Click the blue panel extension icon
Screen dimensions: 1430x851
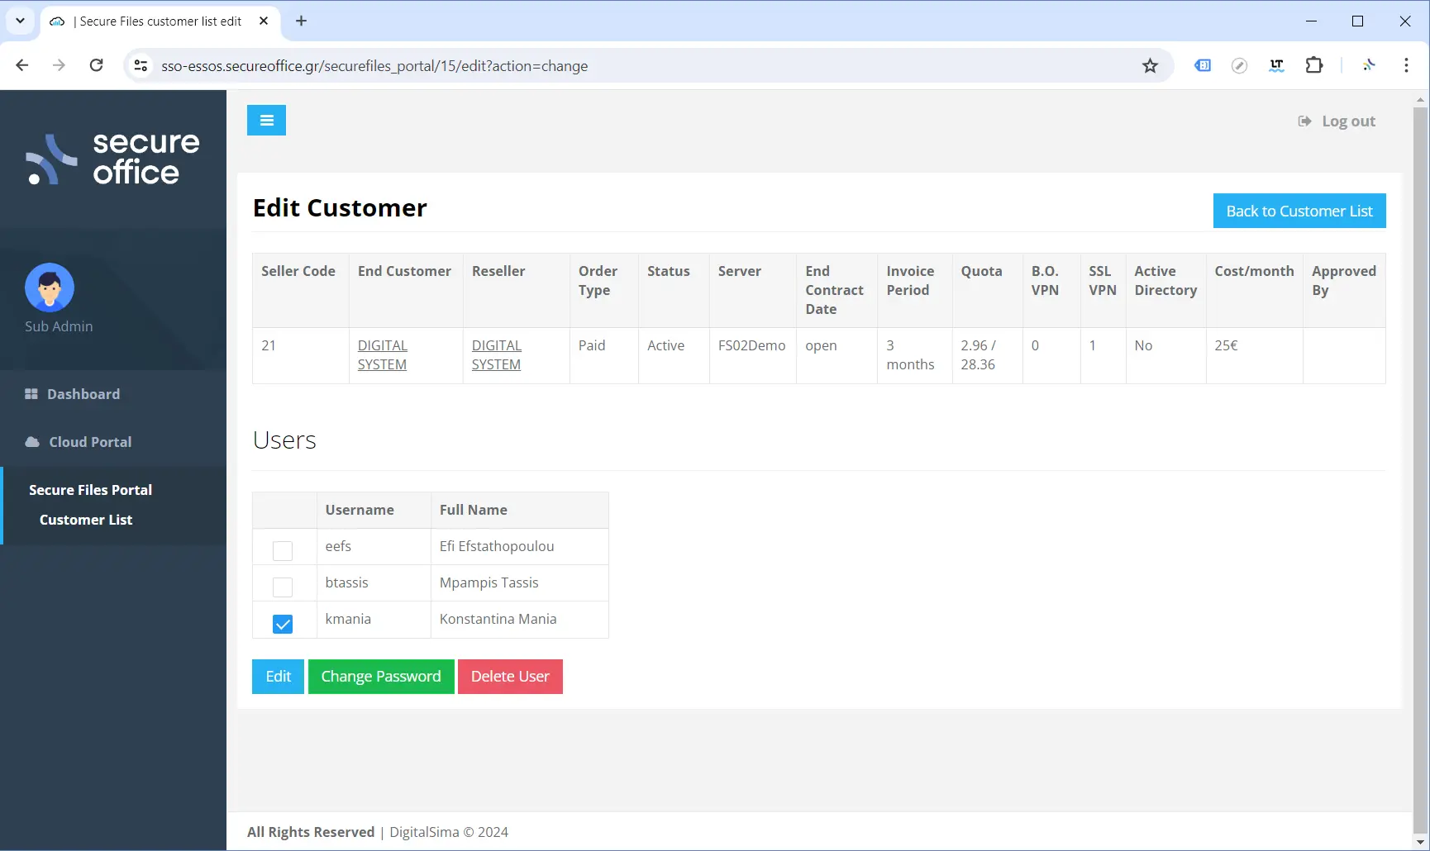coord(1203,65)
